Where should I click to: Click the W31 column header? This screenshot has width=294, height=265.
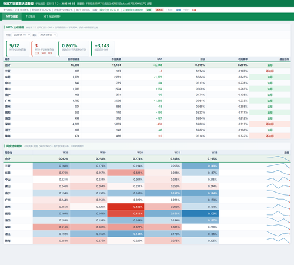pyautogui.click(x=177, y=153)
